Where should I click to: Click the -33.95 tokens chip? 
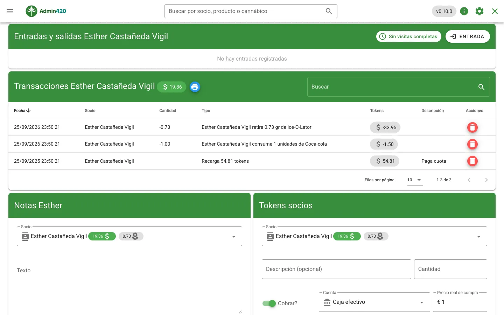coord(385,127)
